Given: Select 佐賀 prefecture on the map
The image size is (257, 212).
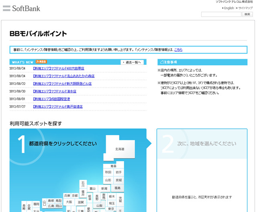Looking at the screenshot, I should coord(29,207).
